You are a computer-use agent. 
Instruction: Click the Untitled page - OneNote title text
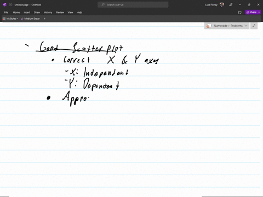[28, 5]
